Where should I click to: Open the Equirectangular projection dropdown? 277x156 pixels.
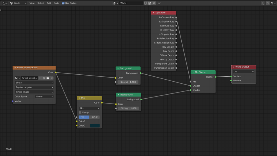point(34,87)
